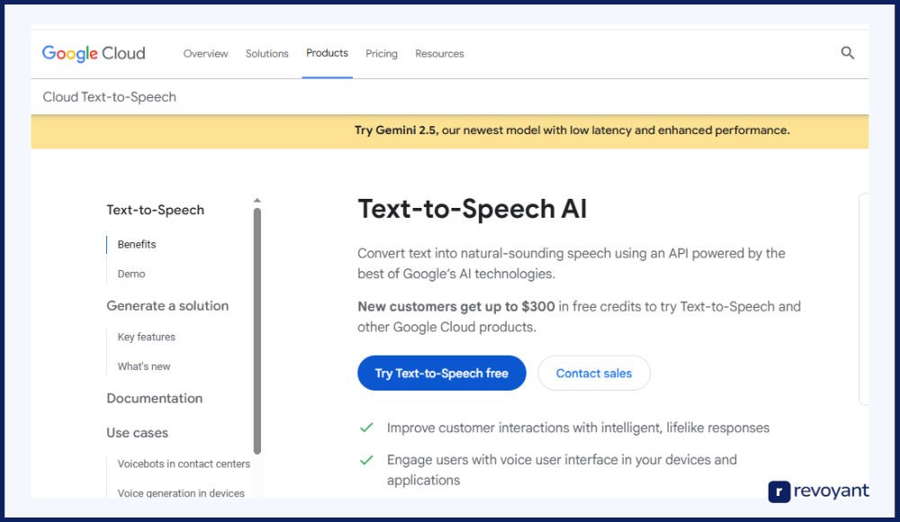Click the New customers get up to $300 text
This screenshot has height=522, width=900.
pos(456,307)
